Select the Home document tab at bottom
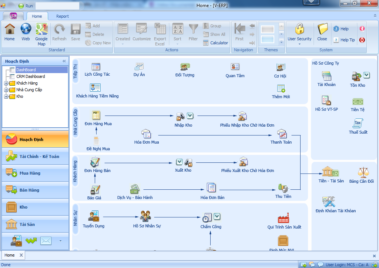 coord(10,255)
